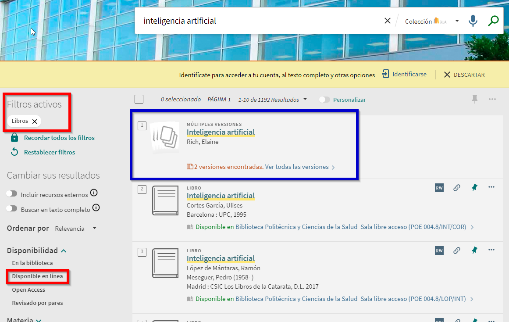Click permalink chain icon on second result
The width and height of the screenshot is (509, 322).
[456, 188]
